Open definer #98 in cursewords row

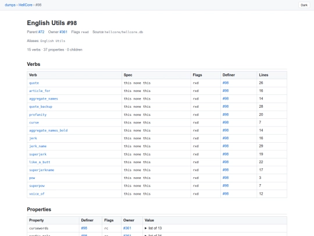pos(84,228)
